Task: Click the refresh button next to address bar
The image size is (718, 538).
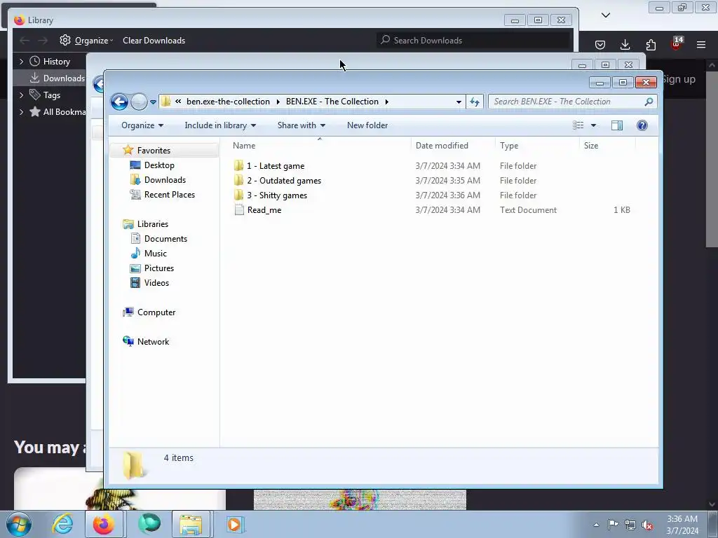Action: 475,102
